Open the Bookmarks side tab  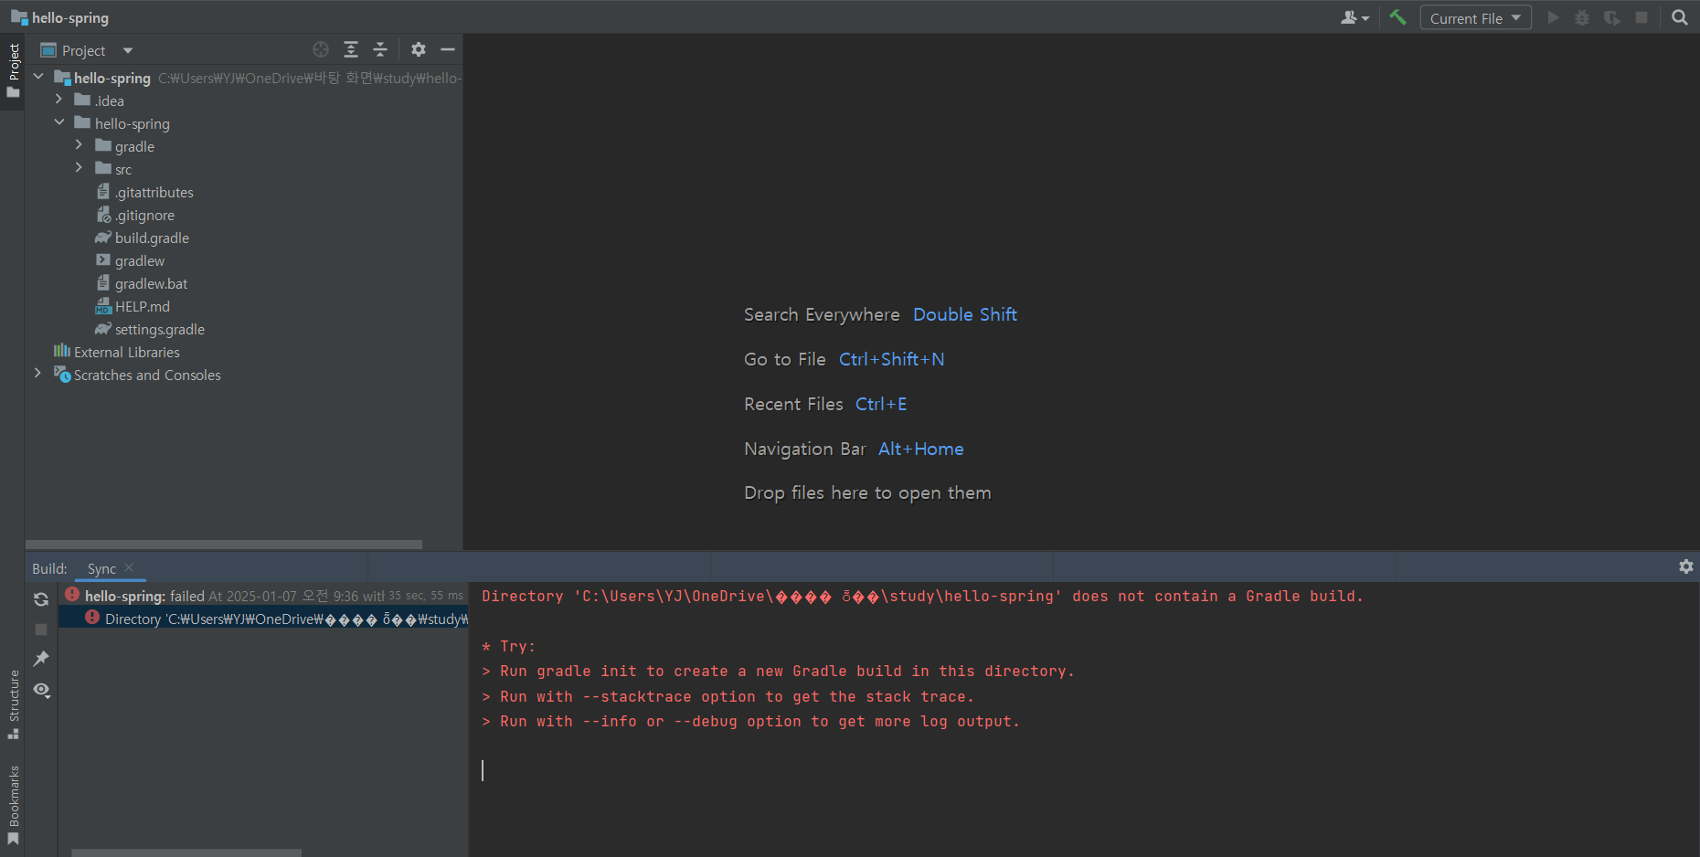tap(13, 806)
